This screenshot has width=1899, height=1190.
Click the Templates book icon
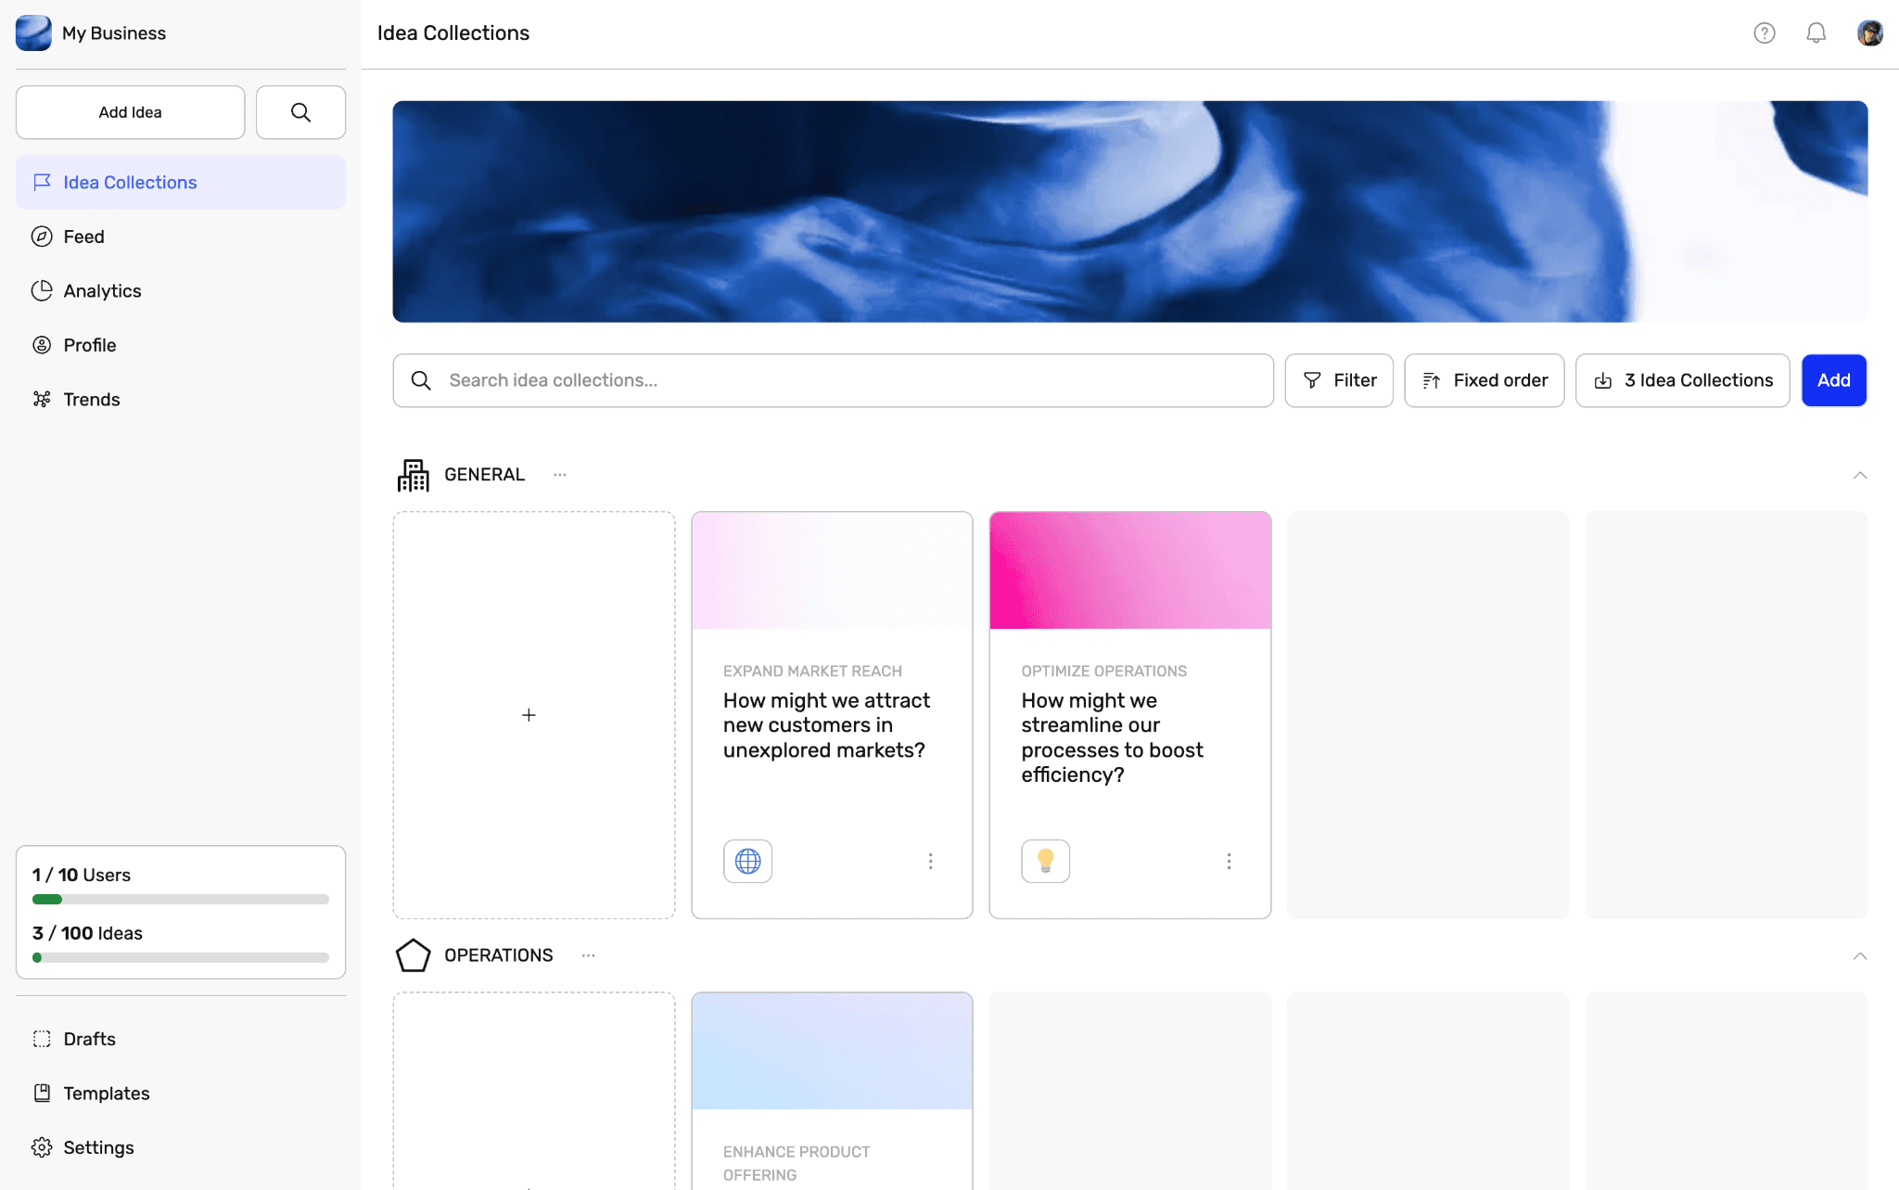point(42,1093)
